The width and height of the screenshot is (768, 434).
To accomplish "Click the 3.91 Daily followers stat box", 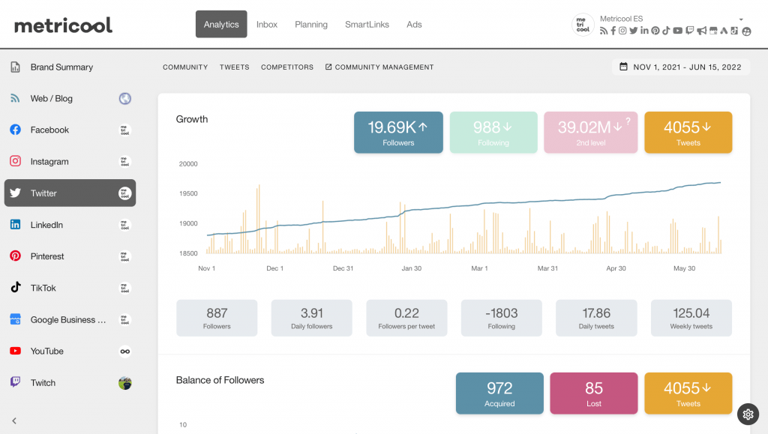I will (311, 318).
